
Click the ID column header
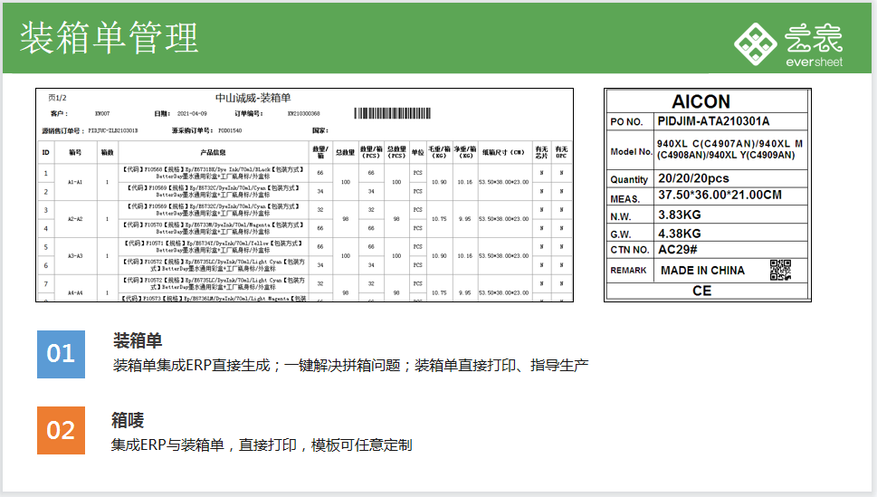(46, 152)
